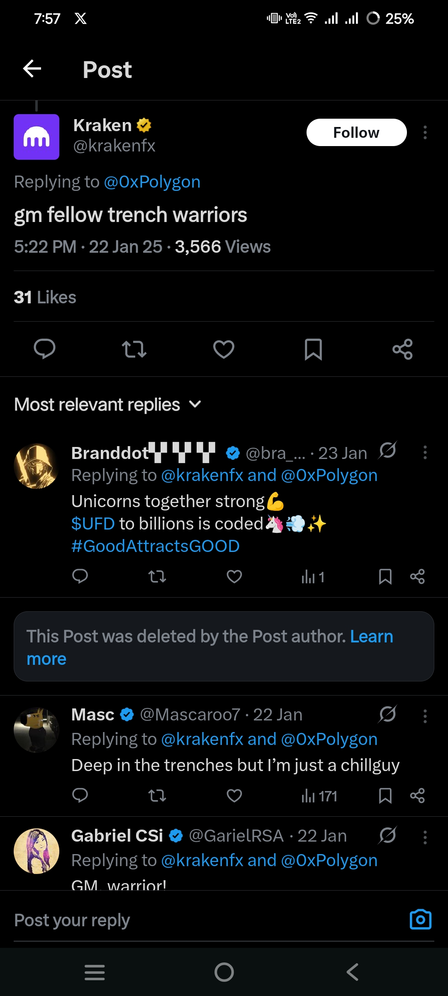Repost Kraken's gm trench warriors post

(x=134, y=349)
